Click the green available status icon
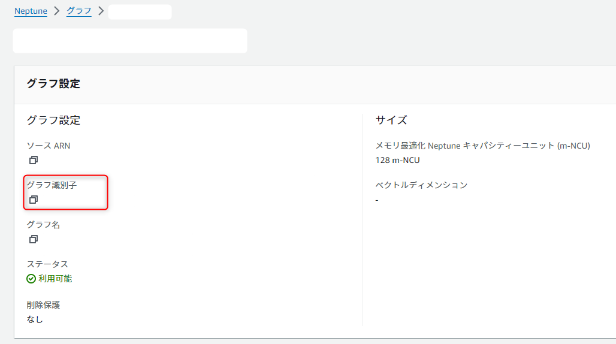616x344 pixels. [x=31, y=279]
